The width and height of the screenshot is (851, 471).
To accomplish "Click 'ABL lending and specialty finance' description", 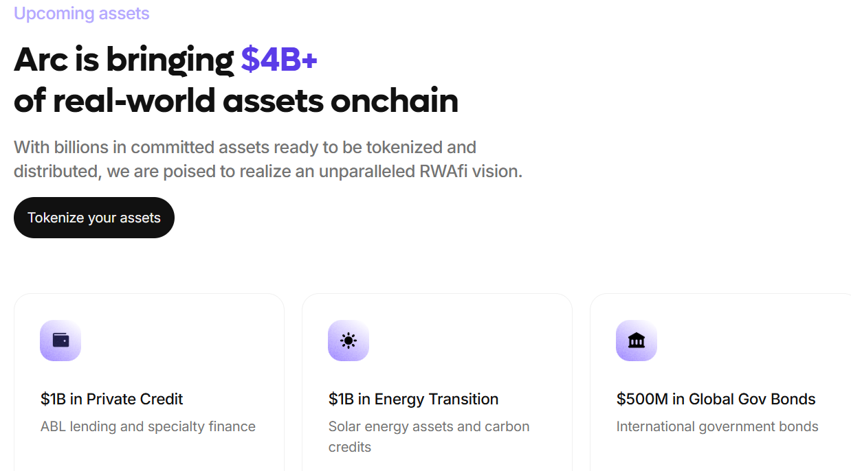I will [148, 426].
